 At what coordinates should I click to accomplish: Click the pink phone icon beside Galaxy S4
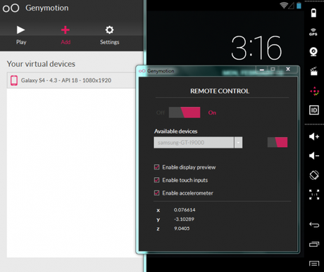coord(14,80)
